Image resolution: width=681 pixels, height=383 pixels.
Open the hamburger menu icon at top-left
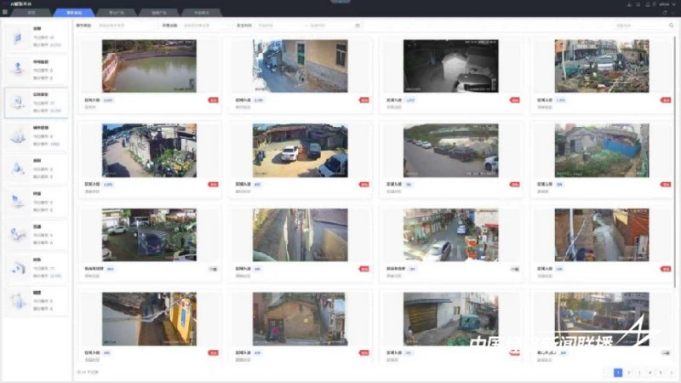[x=4, y=13]
